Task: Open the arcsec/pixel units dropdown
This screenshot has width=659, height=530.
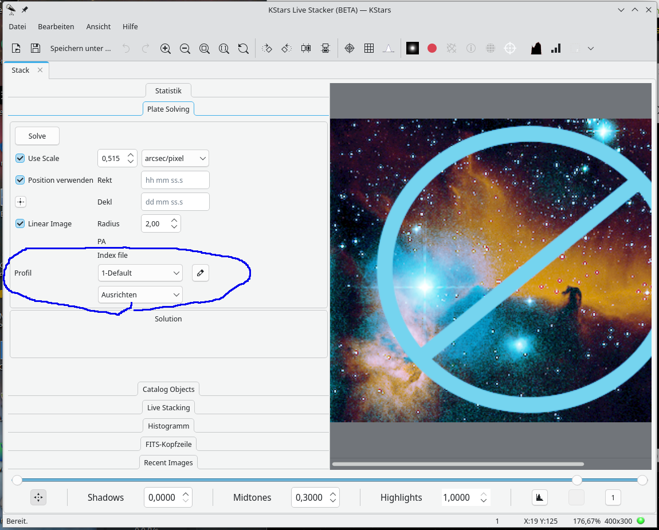Action: click(x=175, y=159)
